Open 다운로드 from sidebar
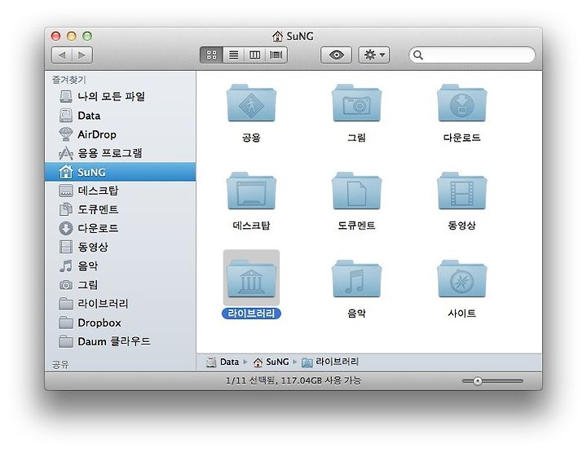The height and width of the screenshot is (452, 587). pyautogui.click(x=120, y=228)
